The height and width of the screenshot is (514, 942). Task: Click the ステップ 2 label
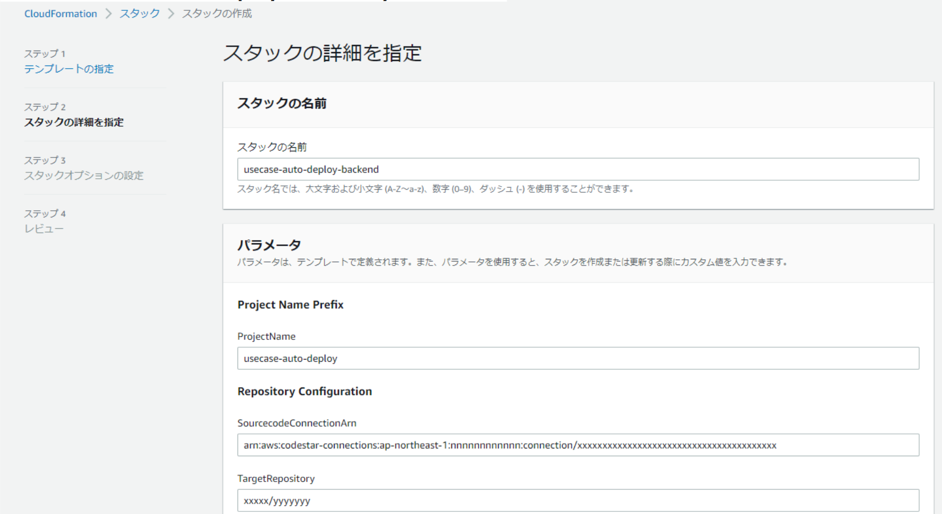[45, 107]
